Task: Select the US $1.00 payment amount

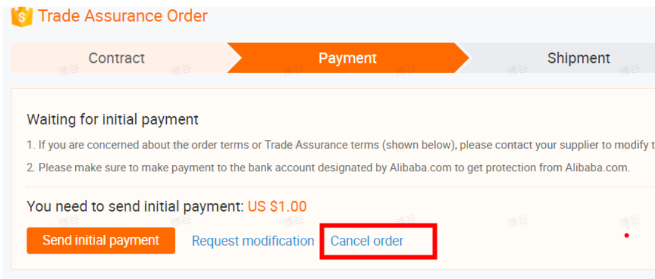Action: pos(277,206)
